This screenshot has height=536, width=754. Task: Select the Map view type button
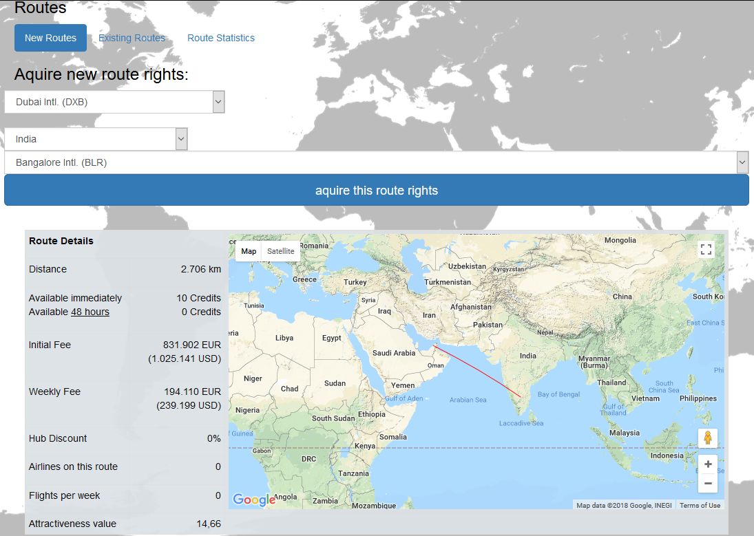tap(249, 251)
